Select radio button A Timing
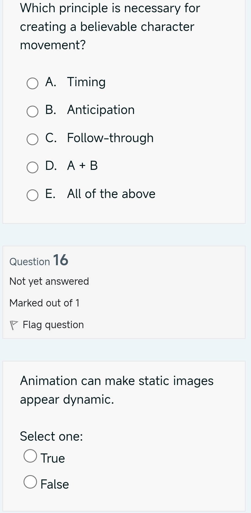 [32, 83]
